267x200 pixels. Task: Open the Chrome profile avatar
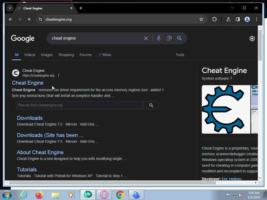[247, 19]
